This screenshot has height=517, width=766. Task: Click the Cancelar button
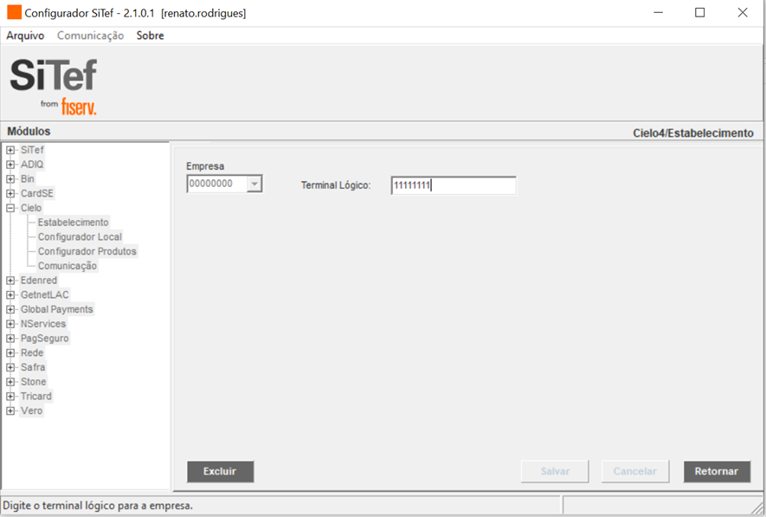(x=635, y=472)
